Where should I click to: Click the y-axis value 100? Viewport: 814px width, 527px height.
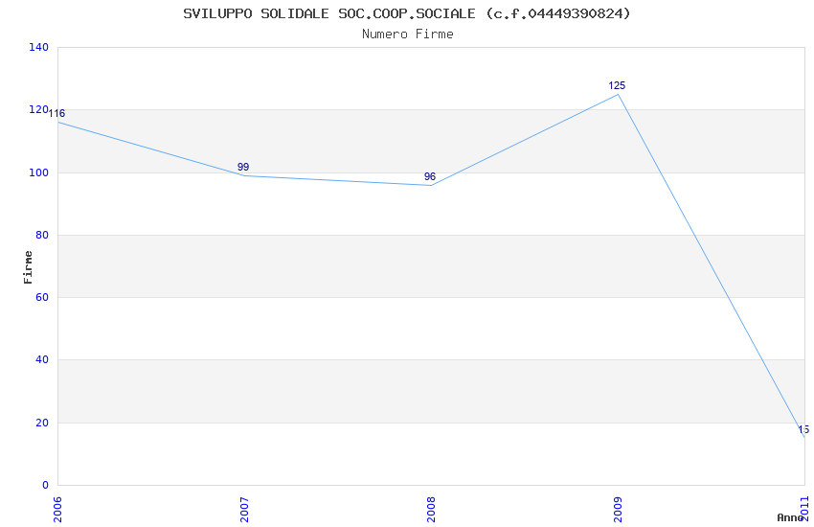(x=38, y=172)
